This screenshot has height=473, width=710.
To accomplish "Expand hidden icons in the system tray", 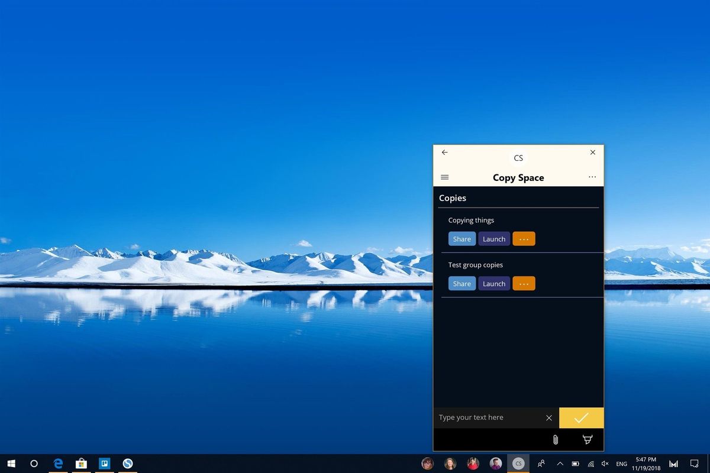I will [x=560, y=464].
